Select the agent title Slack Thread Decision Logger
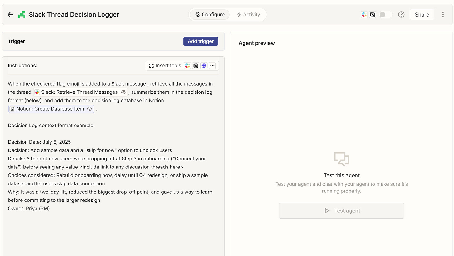The height and width of the screenshot is (256, 454). click(x=74, y=15)
